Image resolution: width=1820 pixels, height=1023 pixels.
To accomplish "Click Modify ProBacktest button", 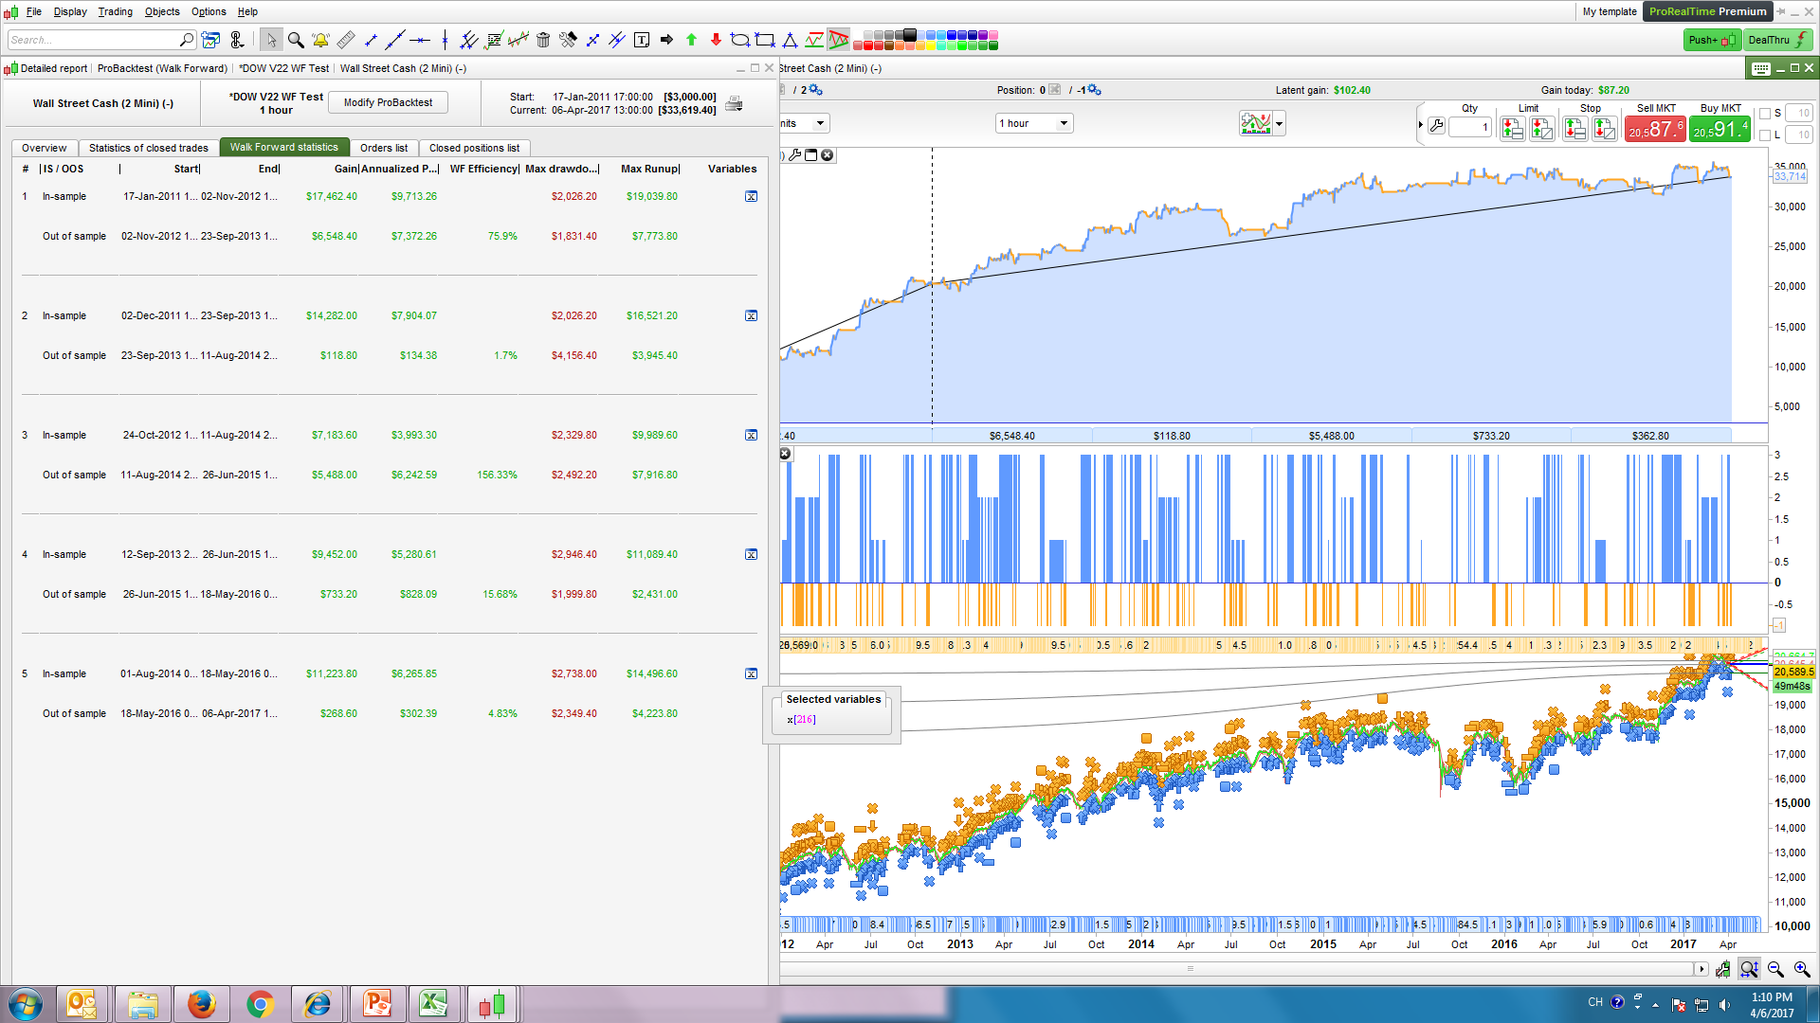I will 388,102.
